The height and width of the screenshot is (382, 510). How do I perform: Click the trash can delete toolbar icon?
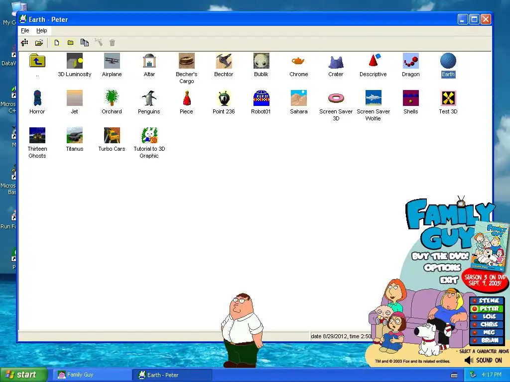(x=112, y=43)
